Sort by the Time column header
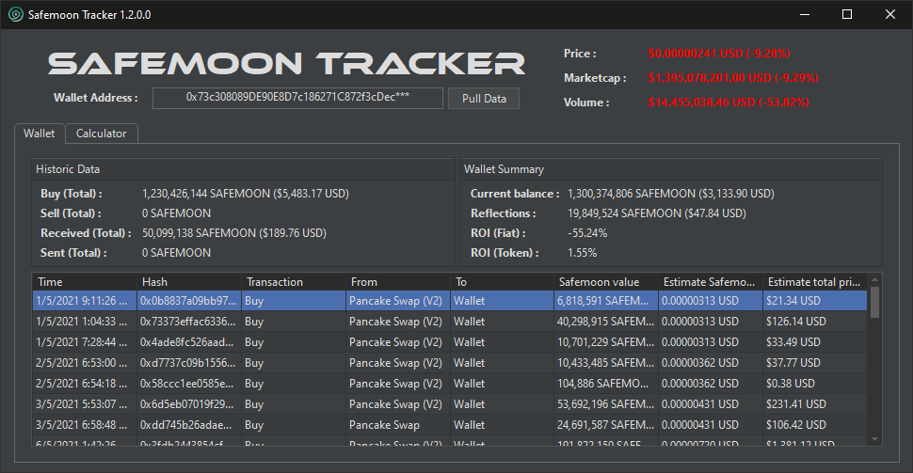Viewport: 913px width, 473px height. [85, 281]
